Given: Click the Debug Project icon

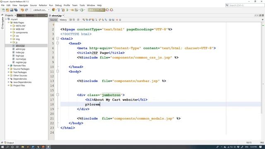Looking at the screenshot, I should tap(72, 10).
